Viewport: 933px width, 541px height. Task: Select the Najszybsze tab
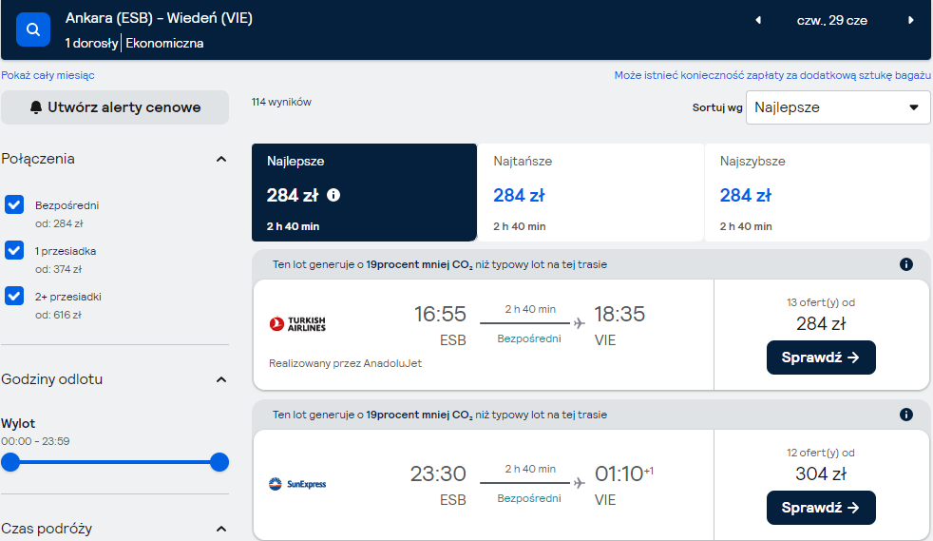click(x=818, y=192)
